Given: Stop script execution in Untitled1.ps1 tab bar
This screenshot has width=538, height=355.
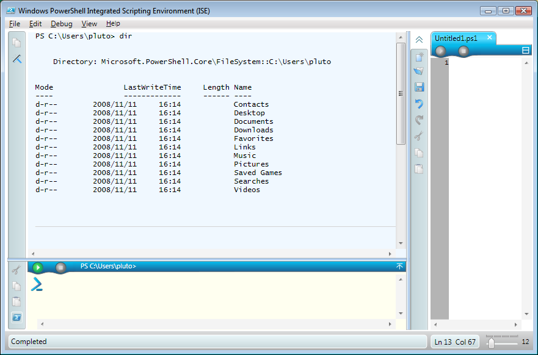Looking at the screenshot, I should (463, 51).
